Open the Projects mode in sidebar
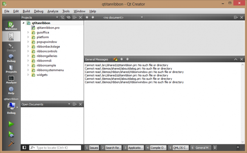The width and height of the screenshot is (247, 153). [11, 69]
